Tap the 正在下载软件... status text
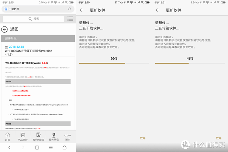 tap(91, 28)
